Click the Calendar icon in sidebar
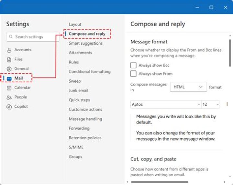233x185 pixels. (9, 88)
